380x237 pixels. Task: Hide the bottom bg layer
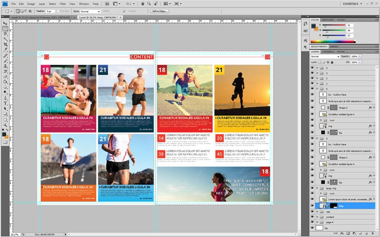pos(312,228)
